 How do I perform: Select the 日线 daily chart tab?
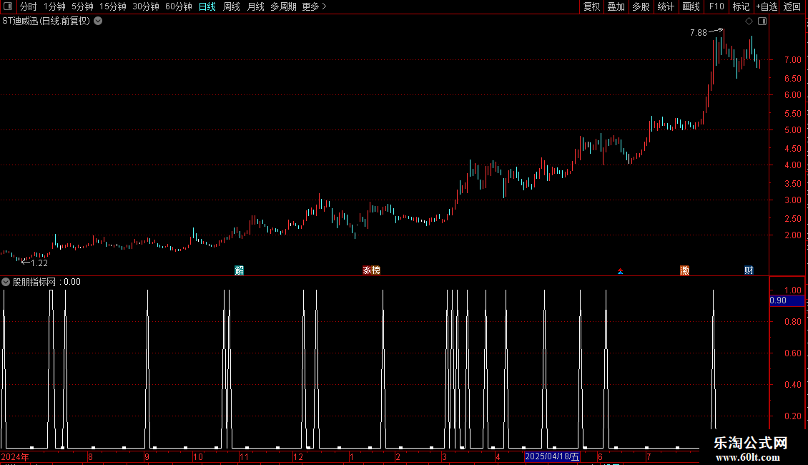tap(207, 6)
